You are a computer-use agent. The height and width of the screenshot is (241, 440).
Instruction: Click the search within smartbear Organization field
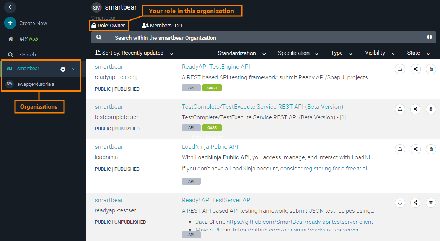tap(260, 38)
